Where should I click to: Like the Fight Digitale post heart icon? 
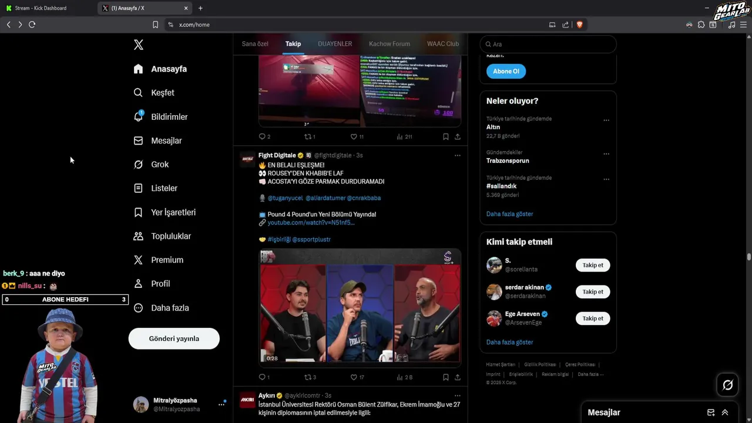(354, 377)
